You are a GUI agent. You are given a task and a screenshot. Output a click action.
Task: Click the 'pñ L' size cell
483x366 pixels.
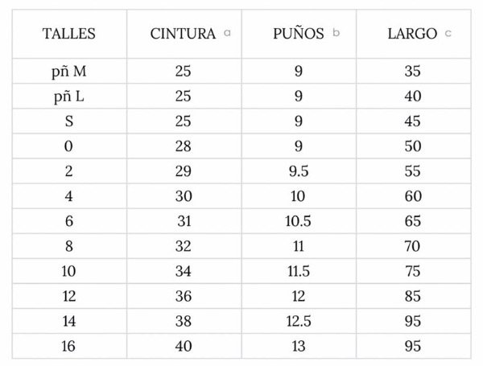point(69,97)
